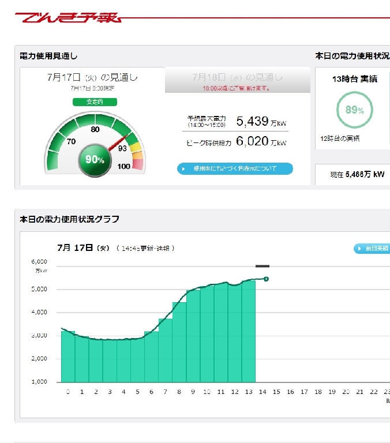Click the でんき予報 logo
Viewport: 390px width, 443px height.
(68, 17)
